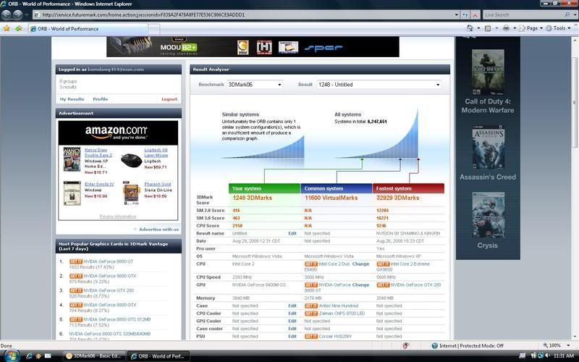This screenshot has height=362, width=579.
Task: Launch Internet Explorer from Quick Launch
Action: pyautogui.click(x=29, y=356)
